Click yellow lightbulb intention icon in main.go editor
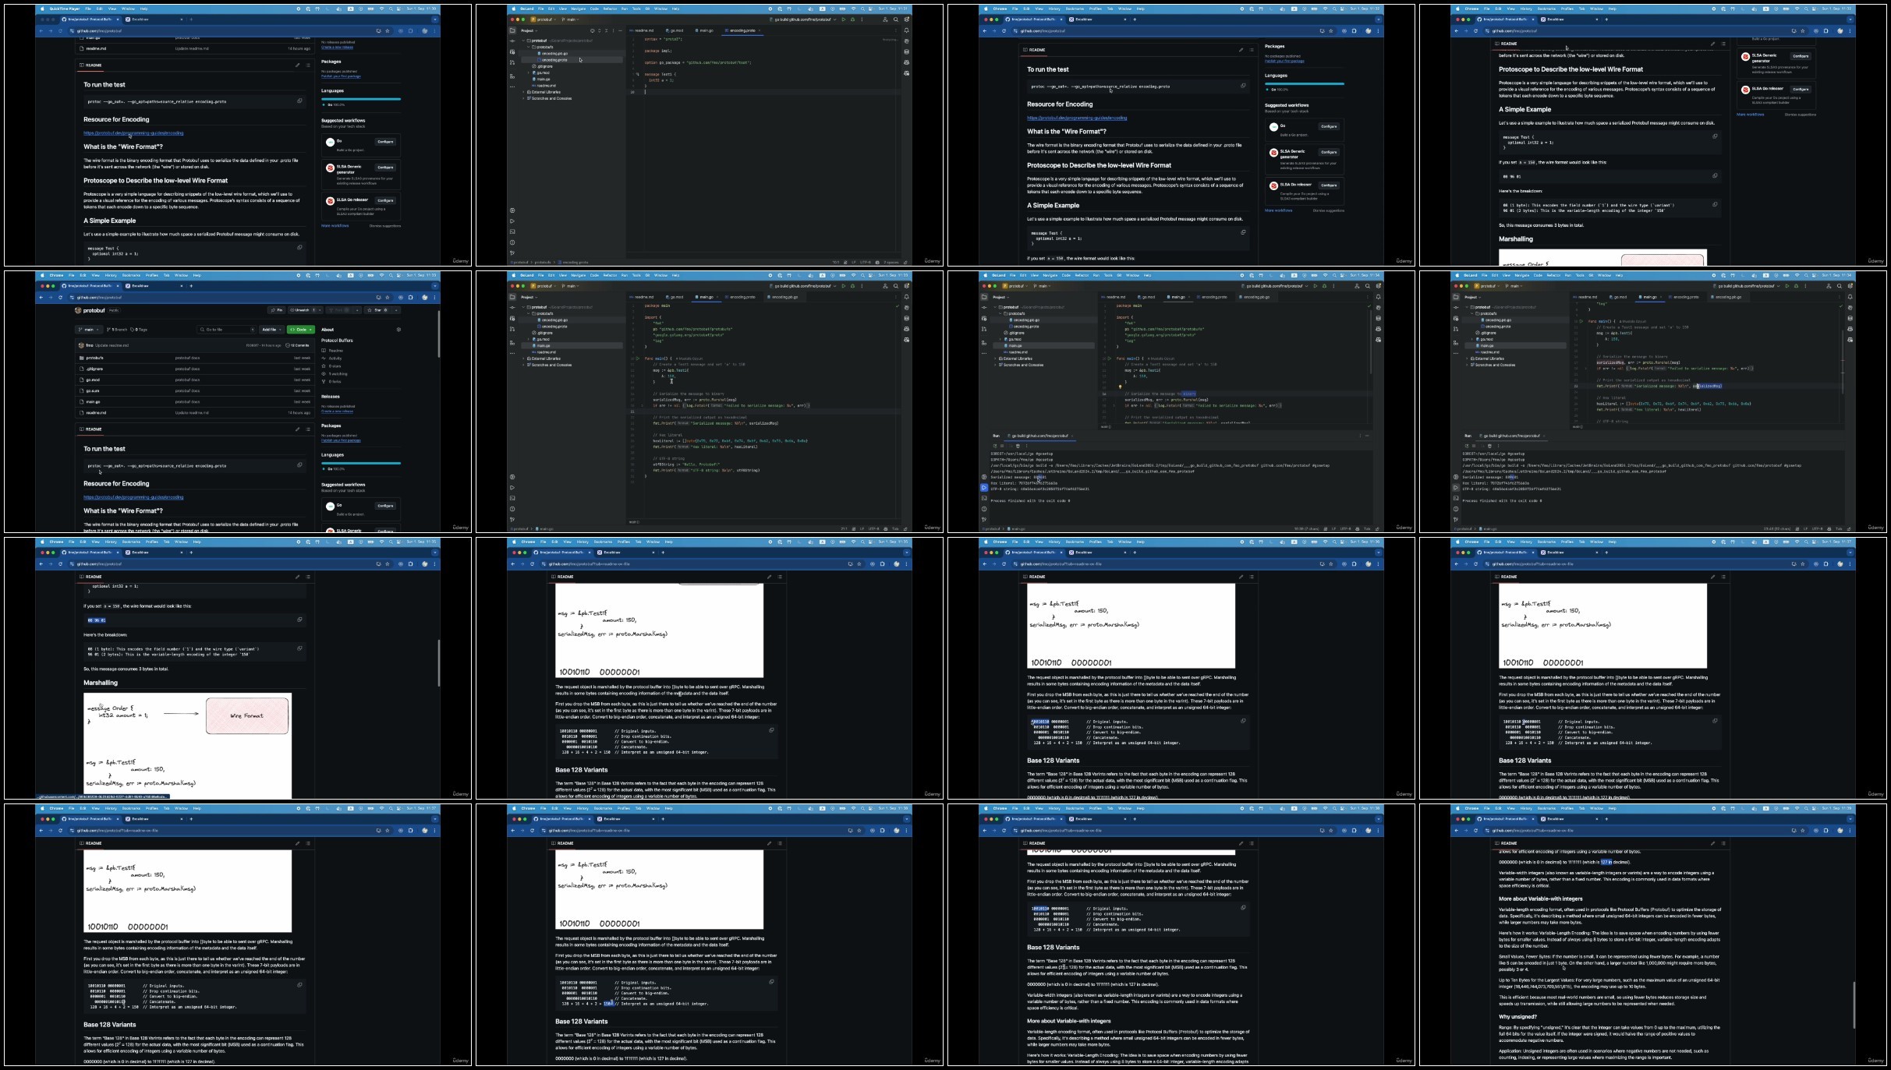Image resolution: width=1891 pixels, height=1070 pixels. [x=1120, y=387]
